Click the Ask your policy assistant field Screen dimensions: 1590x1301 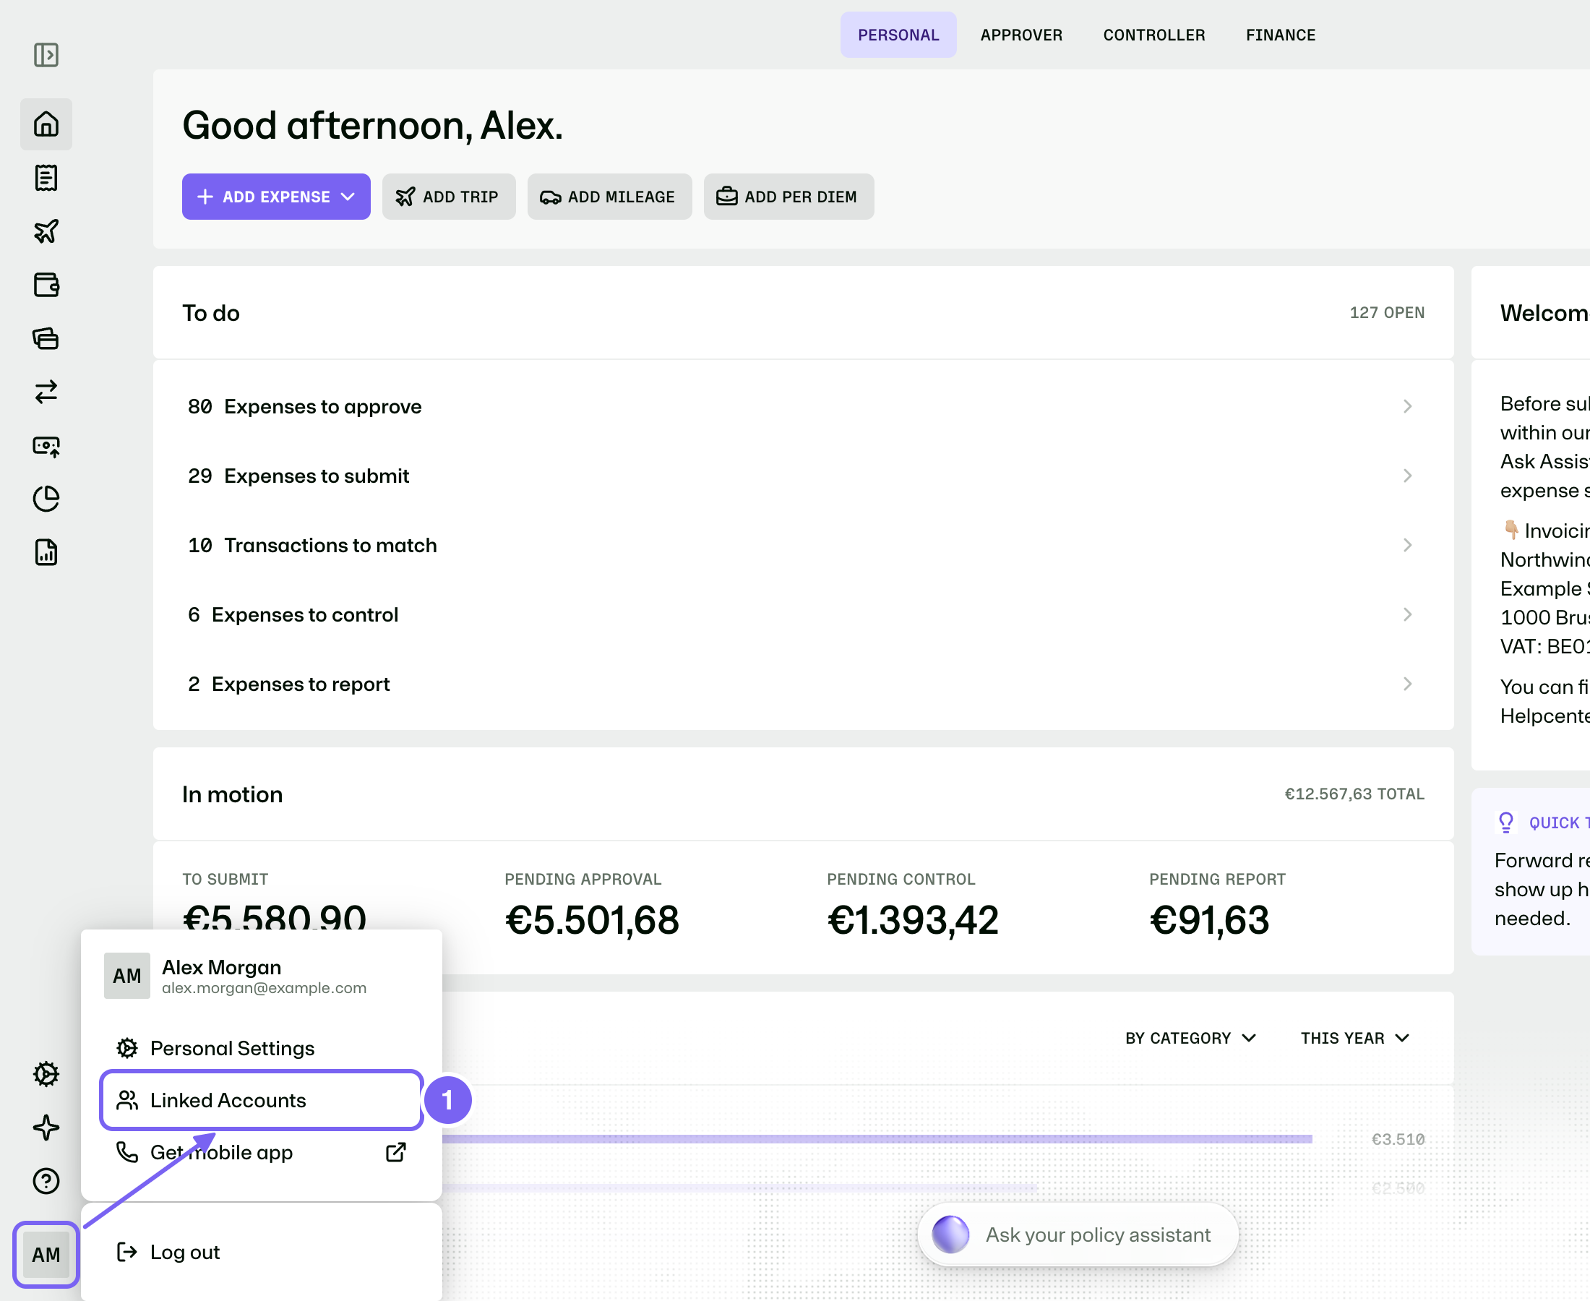click(x=1078, y=1235)
